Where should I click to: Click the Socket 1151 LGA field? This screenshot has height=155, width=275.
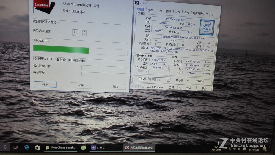(174, 28)
